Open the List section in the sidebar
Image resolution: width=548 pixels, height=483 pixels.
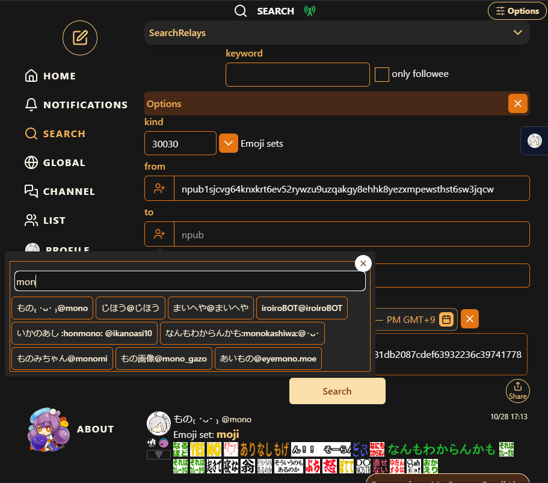[45, 221]
